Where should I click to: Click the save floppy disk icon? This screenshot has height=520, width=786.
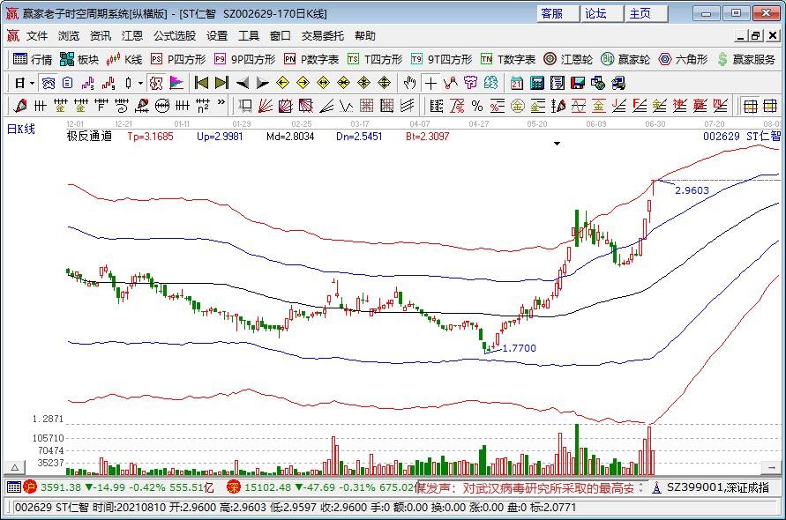click(578, 83)
